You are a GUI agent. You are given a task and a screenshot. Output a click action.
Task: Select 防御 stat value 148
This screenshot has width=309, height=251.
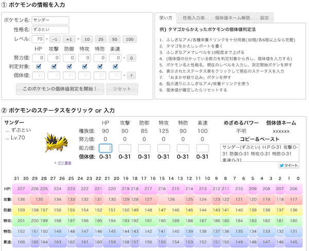tap(148, 210)
